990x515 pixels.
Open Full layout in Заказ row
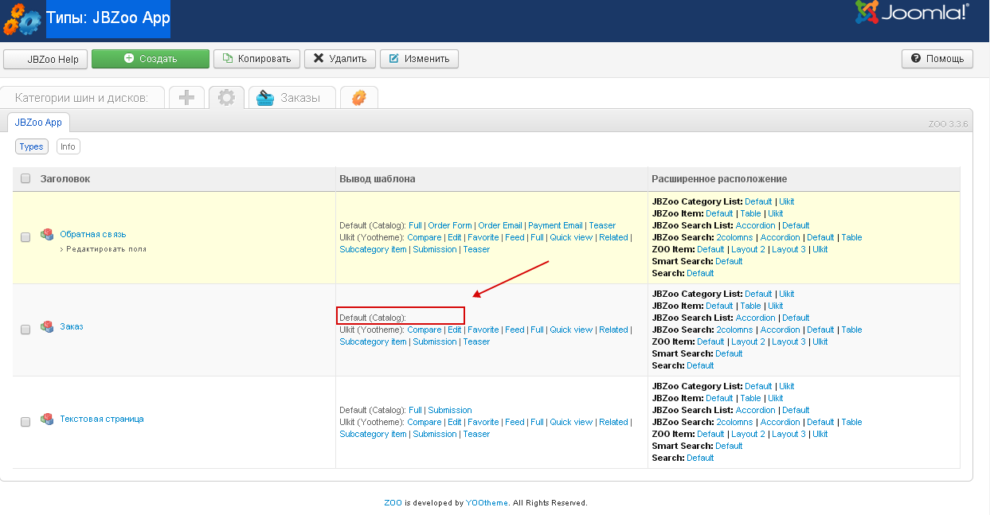tap(538, 330)
